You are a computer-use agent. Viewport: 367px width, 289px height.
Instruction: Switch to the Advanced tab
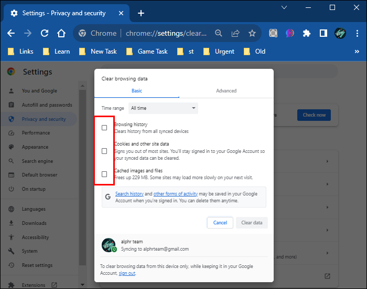[226, 91]
